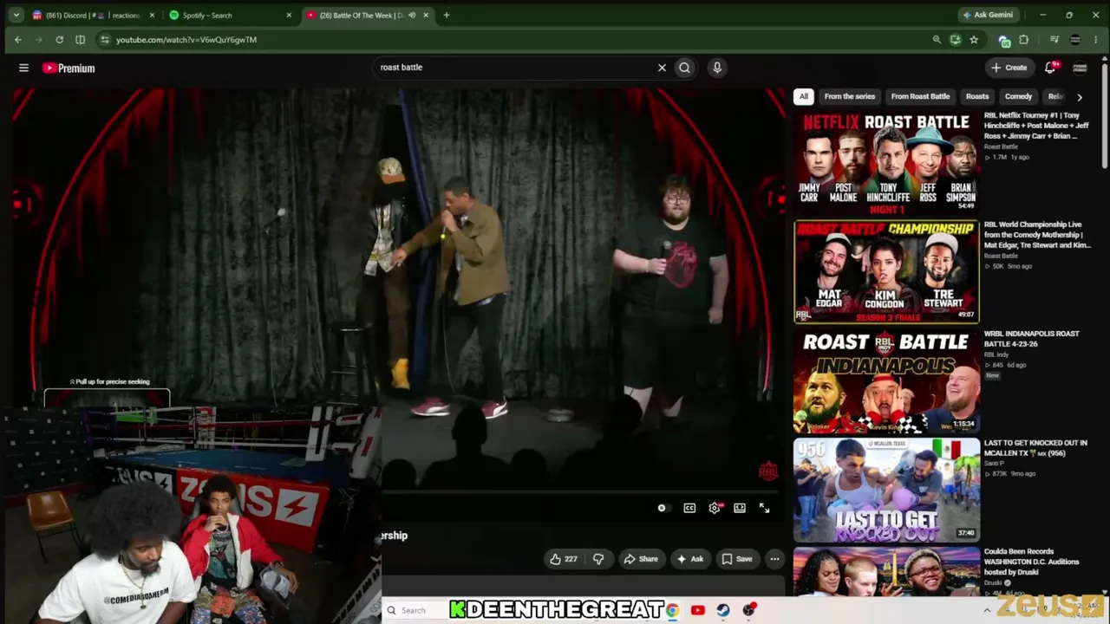Like the video with 227 likes
Image resolution: width=1110 pixels, height=624 pixels.
(x=563, y=559)
